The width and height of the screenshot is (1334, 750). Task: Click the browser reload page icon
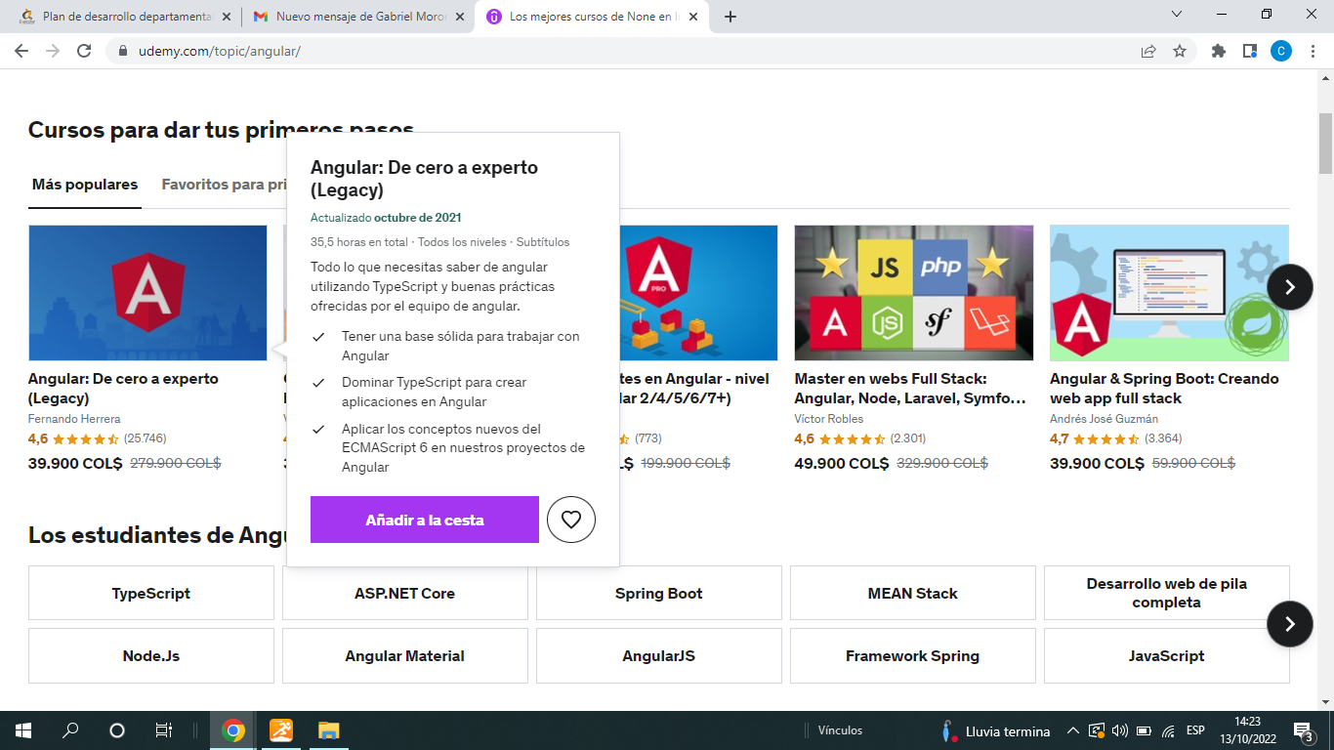click(84, 51)
